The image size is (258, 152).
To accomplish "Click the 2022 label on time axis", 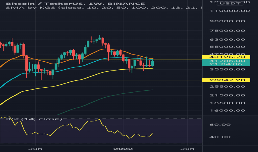I will coord(123,149).
